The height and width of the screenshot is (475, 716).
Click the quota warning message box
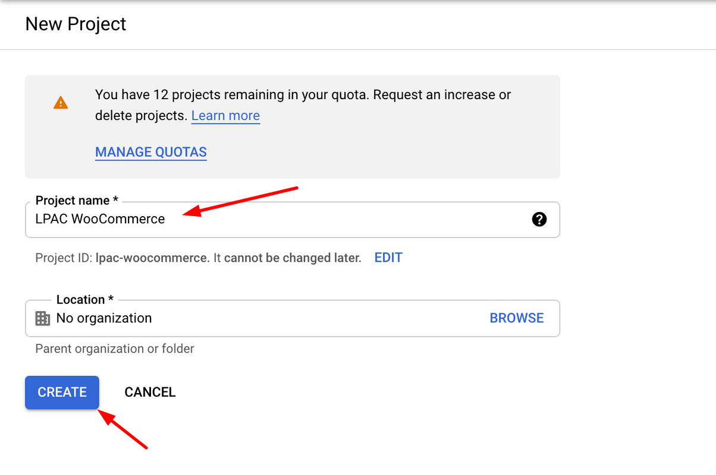point(292,126)
